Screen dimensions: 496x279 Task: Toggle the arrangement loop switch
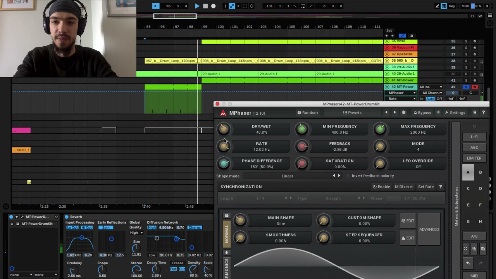[x=303, y=6]
